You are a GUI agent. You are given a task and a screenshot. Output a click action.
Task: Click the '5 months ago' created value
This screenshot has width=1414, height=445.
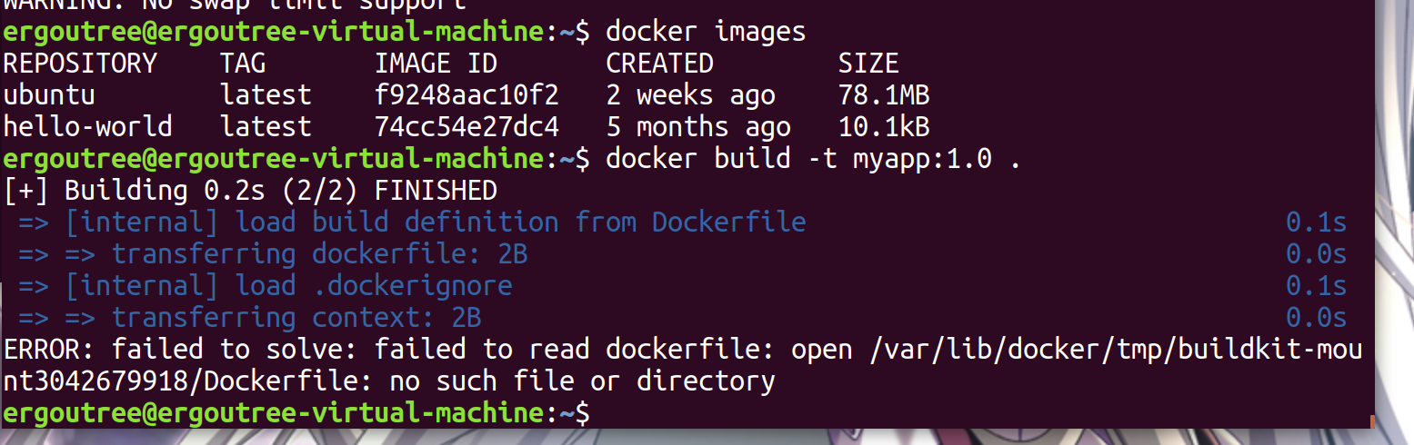(x=698, y=127)
